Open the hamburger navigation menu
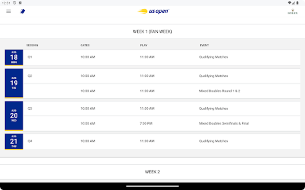 [8, 11]
